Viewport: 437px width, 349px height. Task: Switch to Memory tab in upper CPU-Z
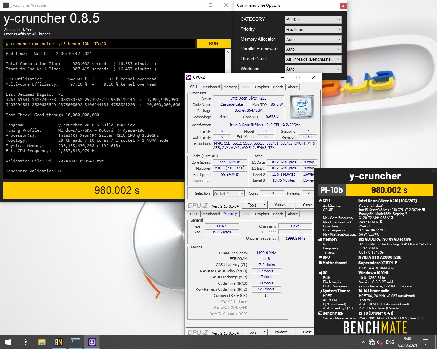pos(230,87)
